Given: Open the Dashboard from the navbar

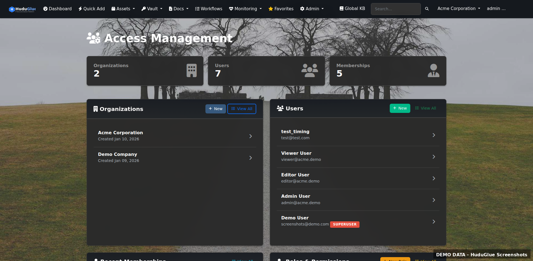Looking at the screenshot, I should pyautogui.click(x=57, y=9).
